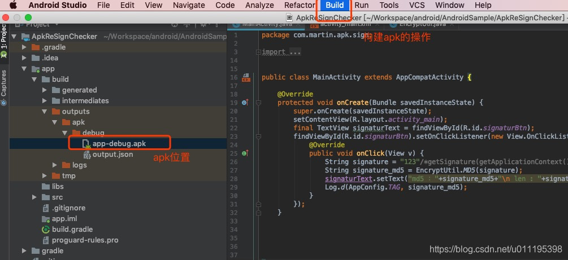This screenshot has width=568, height=260.
Task: Click the build.gradle Gradle file icon
Action: (46, 230)
